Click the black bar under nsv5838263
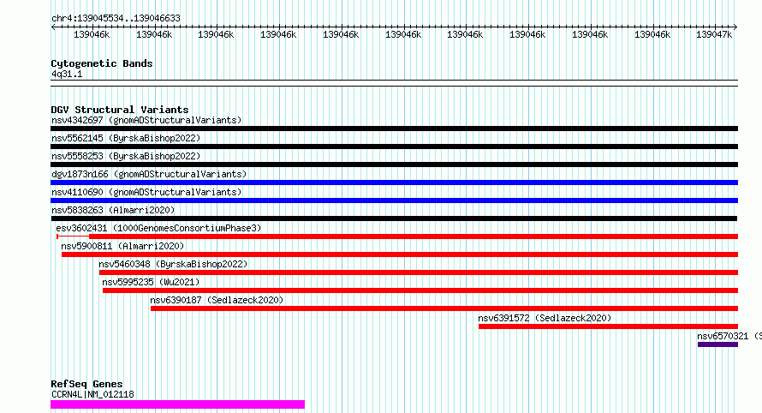Image resolution: width=762 pixels, height=413 pixels. (x=394, y=218)
